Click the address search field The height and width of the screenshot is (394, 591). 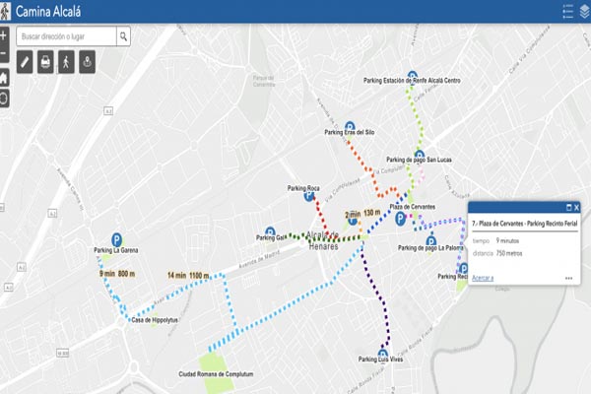click(x=67, y=36)
